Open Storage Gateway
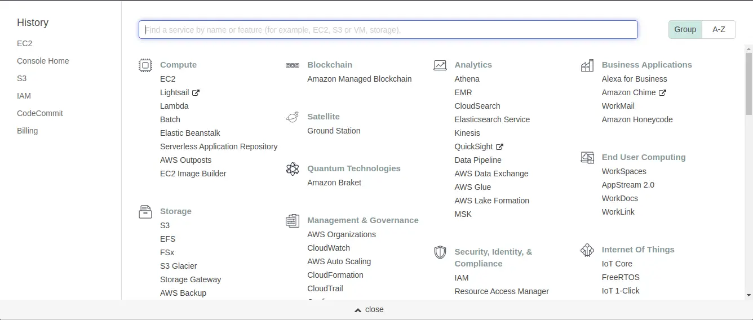The image size is (753, 320). tap(191, 279)
